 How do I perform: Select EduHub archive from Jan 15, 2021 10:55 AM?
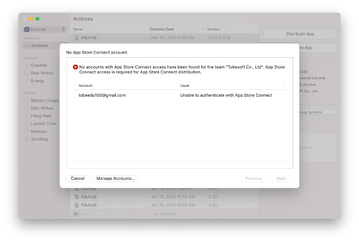[165, 197]
